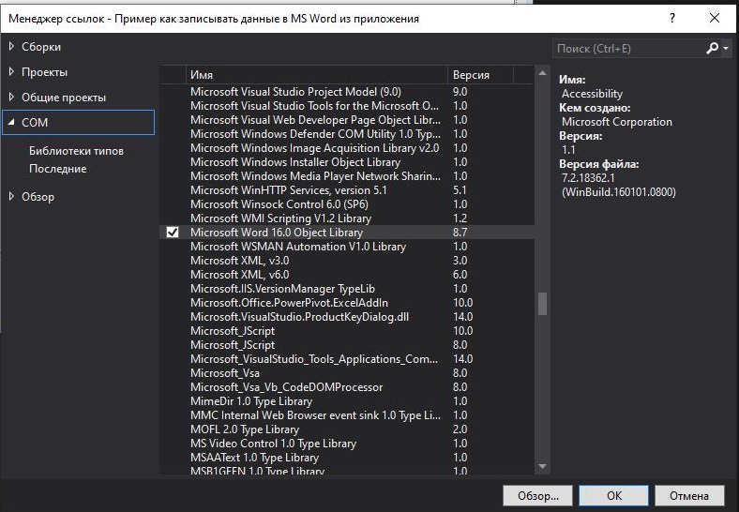Click the help question mark button
739x512 pixels.
672,19
